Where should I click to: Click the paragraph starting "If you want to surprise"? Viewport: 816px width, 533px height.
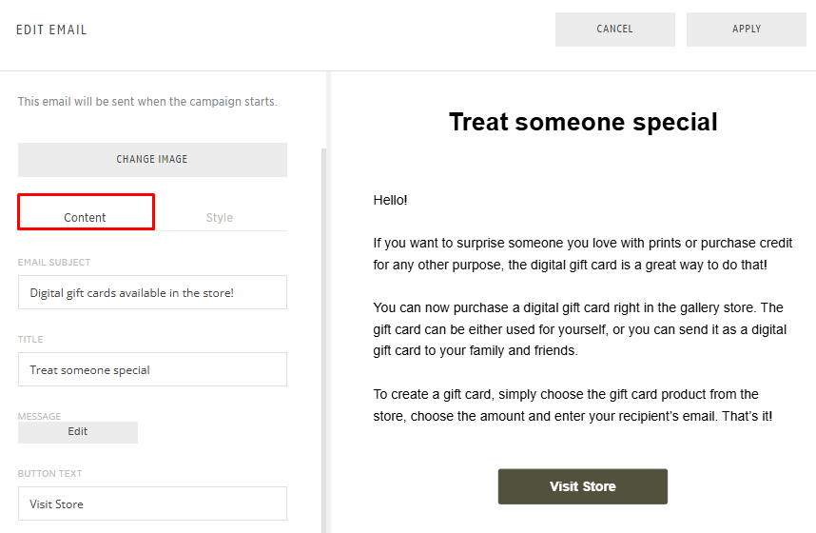(582, 254)
